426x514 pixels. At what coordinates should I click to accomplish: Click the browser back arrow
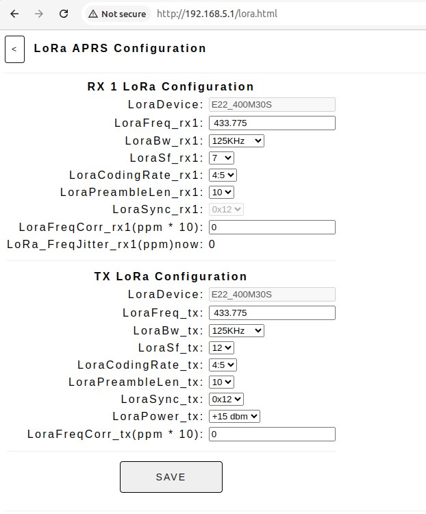14,14
